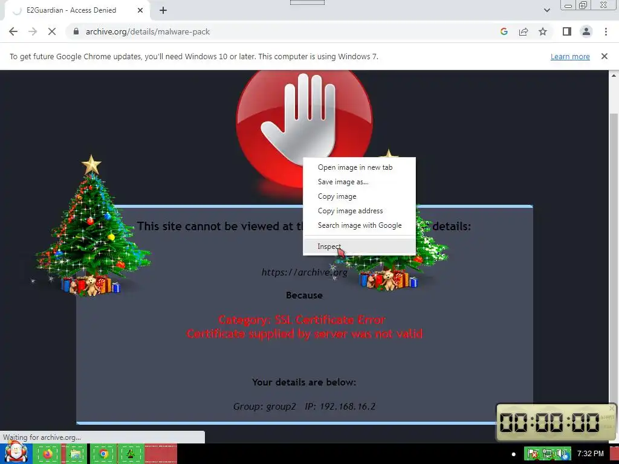Image resolution: width=619 pixels, height=464 pixels.
Task: Select Copy image address
Action: coord(359,211)
